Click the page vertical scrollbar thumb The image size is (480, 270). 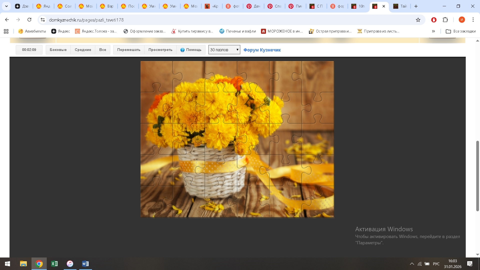point(477,176)
